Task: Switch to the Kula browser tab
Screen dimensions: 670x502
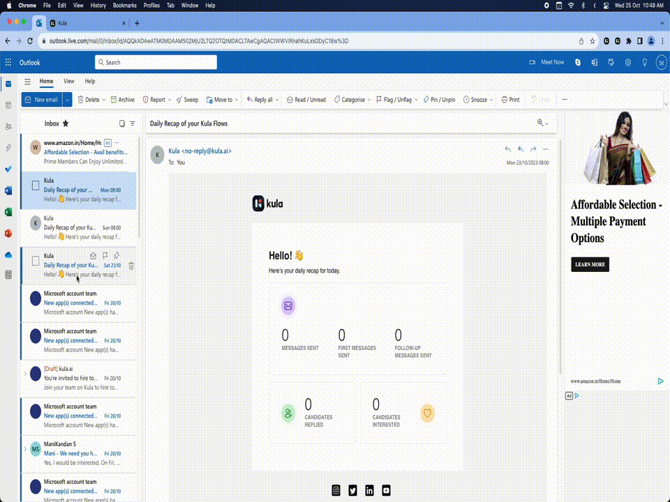Action: [x=87, y=23]
